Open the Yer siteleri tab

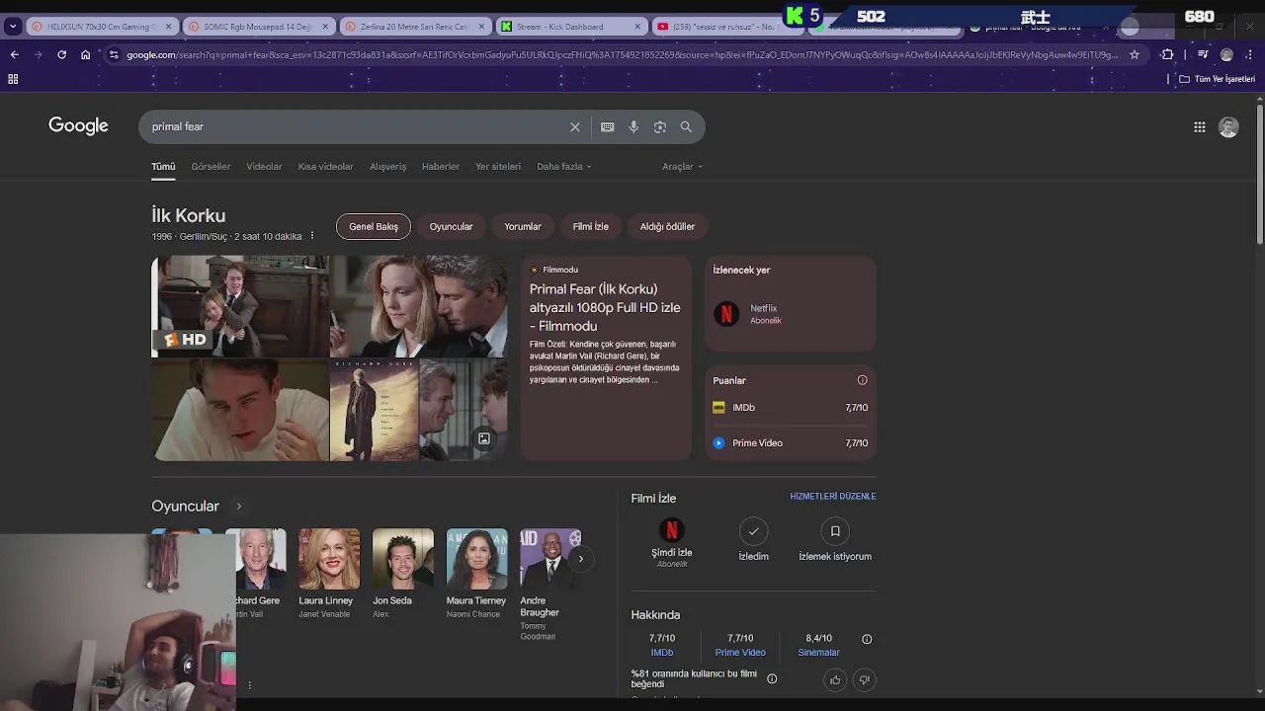pyautogui.click(x=498, y=166)
